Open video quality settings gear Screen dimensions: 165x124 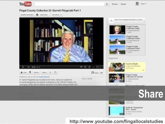[85, 67]
